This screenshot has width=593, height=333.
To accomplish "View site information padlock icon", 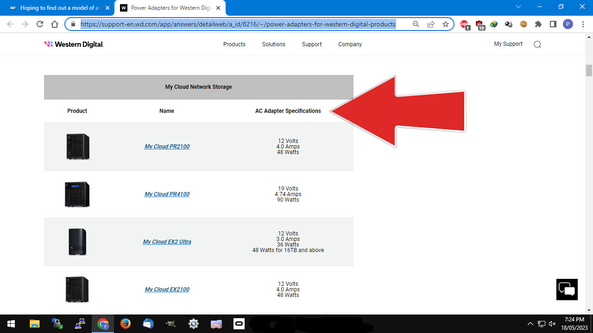I will click(x=73, y=24).
